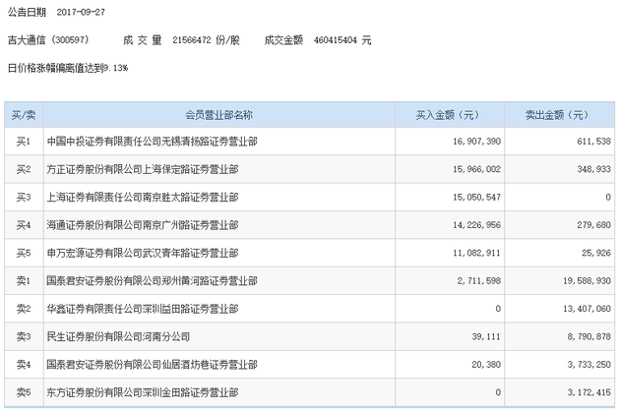Click the turnover amount 460415404
The width and height of the screenshot is (620, 413).
(336, 40)
